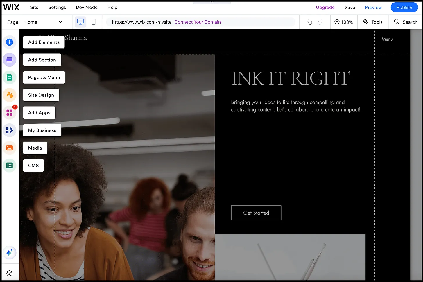The image size is (423, 282).
Task: Open the Search tool
Action: coord(406,22)
